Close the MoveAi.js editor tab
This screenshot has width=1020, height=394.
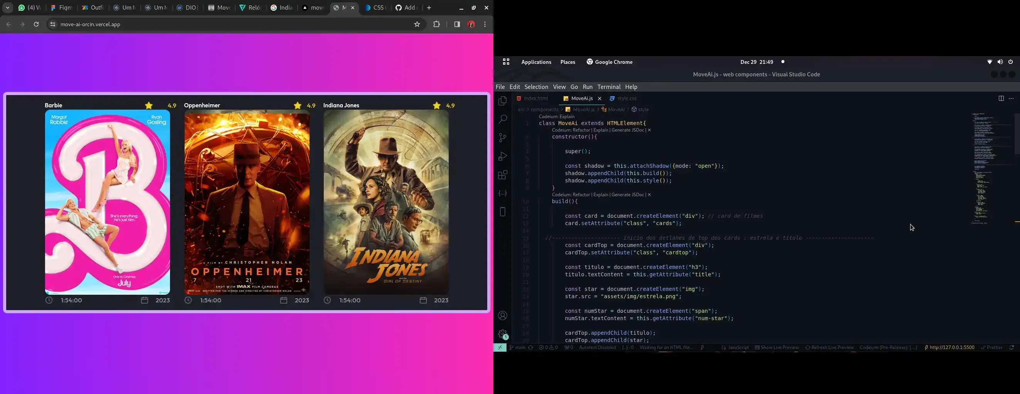coord(599,98)
